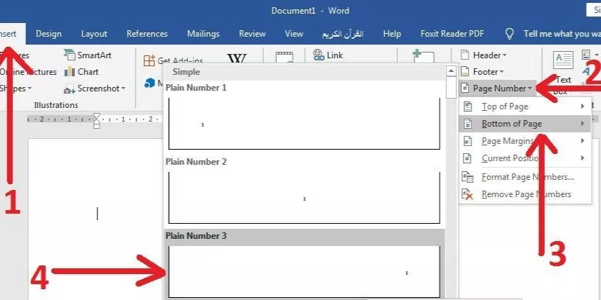Choose Format Page Numbers
Screen dimensions: 601x300
(x=525, y=177)
